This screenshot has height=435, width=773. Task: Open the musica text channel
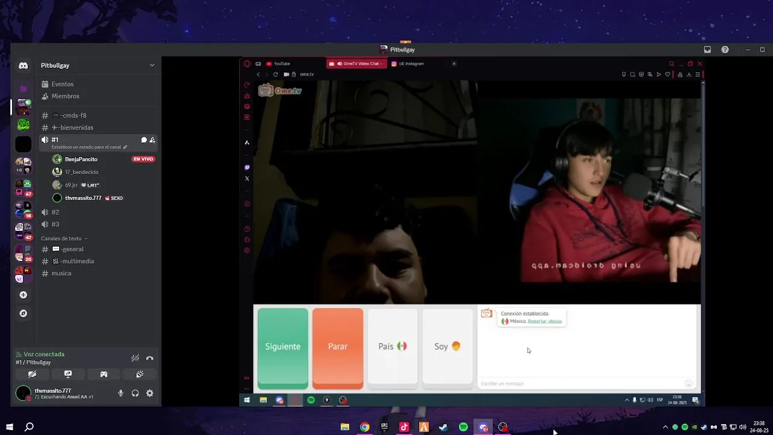pos(98,273)
